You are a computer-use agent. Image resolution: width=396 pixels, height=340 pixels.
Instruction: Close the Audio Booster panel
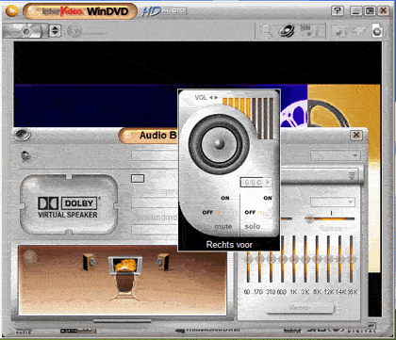click(356, 135)
